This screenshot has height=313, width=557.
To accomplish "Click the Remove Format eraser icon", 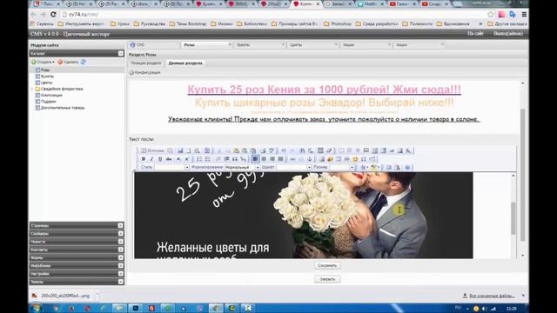I will coord(329,150).
